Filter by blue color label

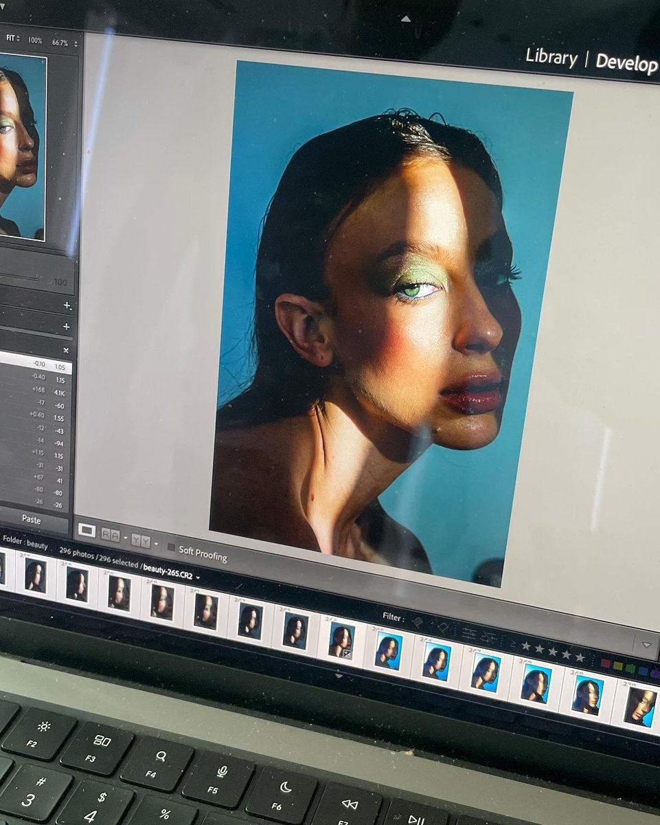[x=643, y=671]
